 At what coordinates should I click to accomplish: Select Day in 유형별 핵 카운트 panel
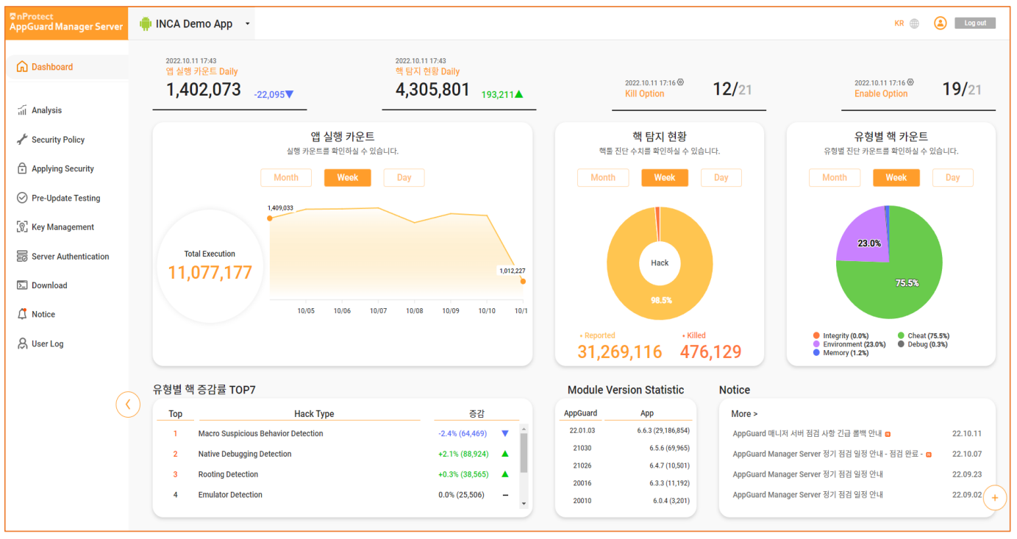[953, 177]
